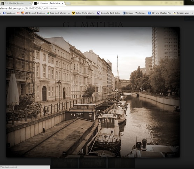Click the Free stock photos favicon
Viewport: 194px width, 169px height.
[48, 13]
